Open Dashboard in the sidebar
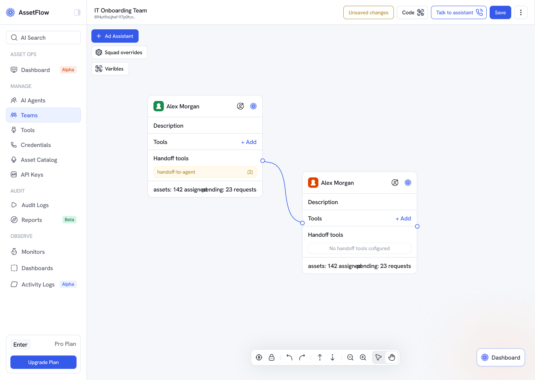This screenshot has height=380, width=535. [x=43, y=70]
